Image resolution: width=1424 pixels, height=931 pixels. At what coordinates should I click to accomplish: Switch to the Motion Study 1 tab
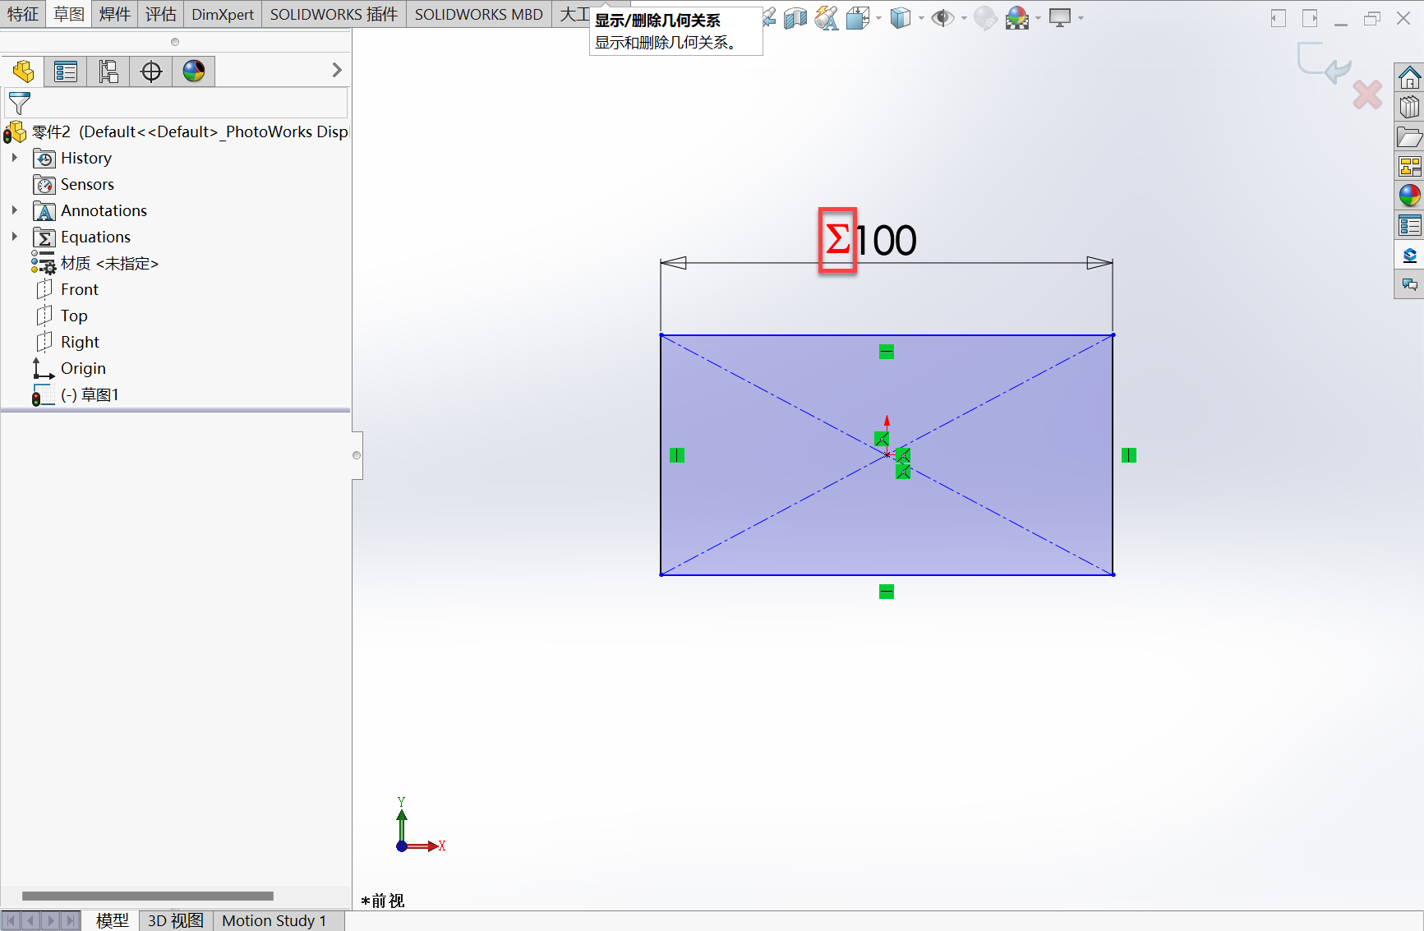click(274, 920)
